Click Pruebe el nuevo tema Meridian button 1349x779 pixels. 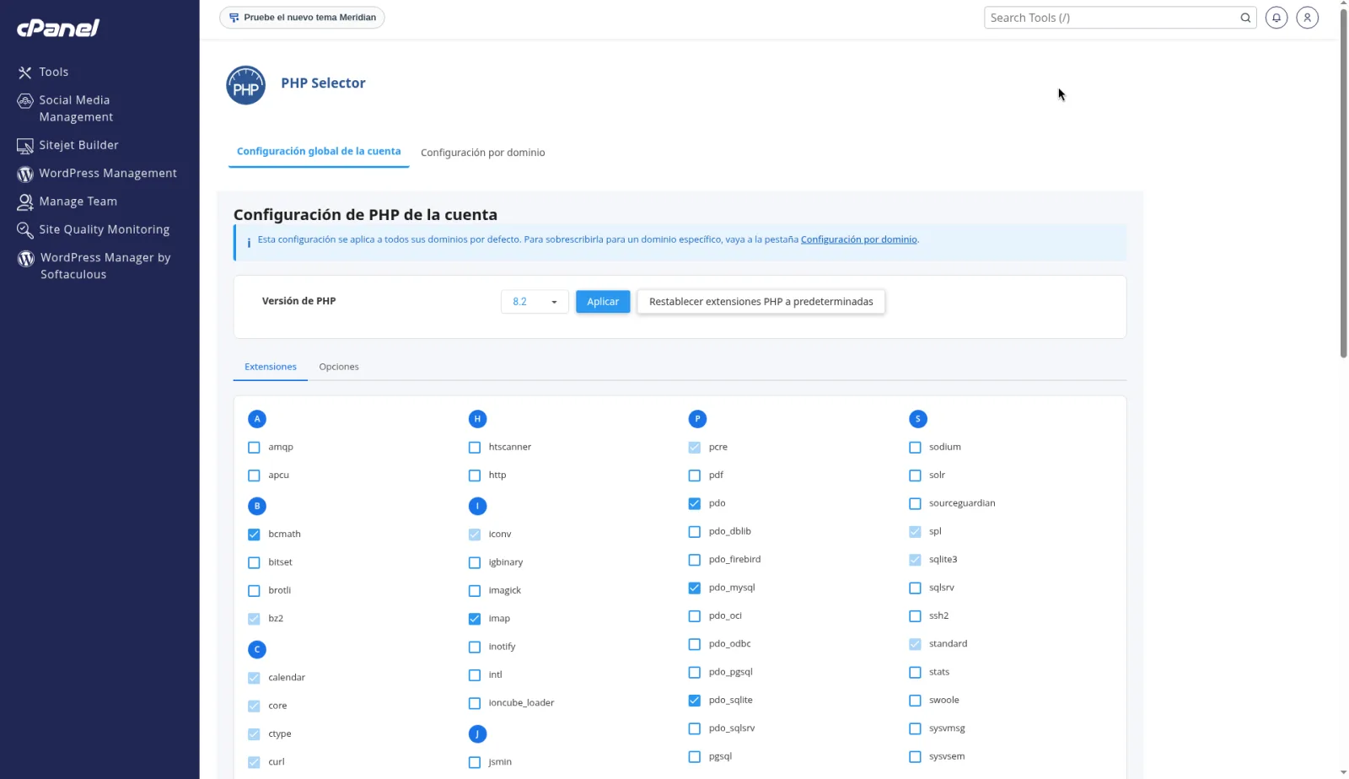[x=302, y=18]
